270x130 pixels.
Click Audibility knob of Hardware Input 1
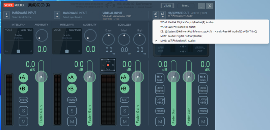42,35
